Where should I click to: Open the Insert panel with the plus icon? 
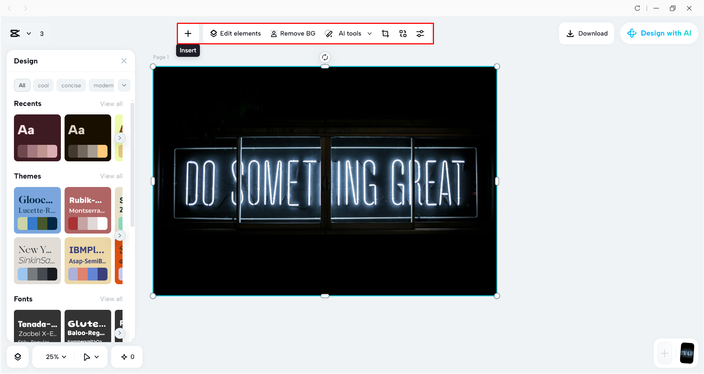pos(188,33)
